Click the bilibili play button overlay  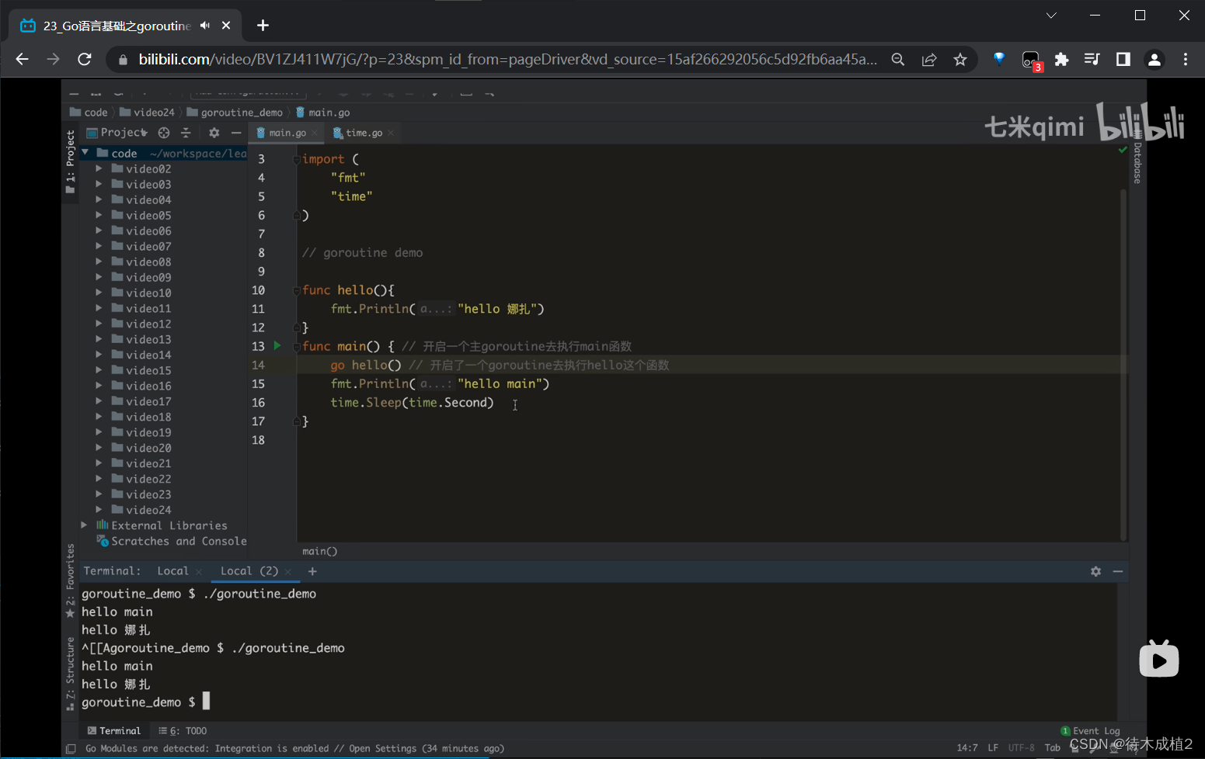(x=1158, y=659)
